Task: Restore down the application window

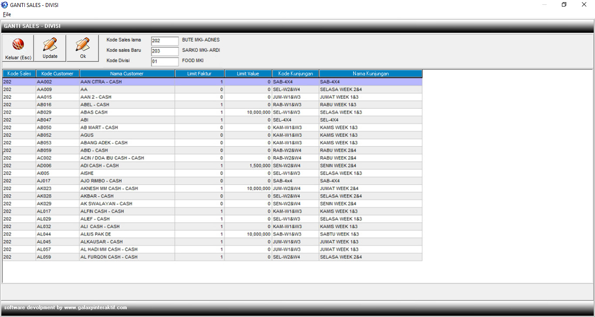Action: (x=564, y=5)
